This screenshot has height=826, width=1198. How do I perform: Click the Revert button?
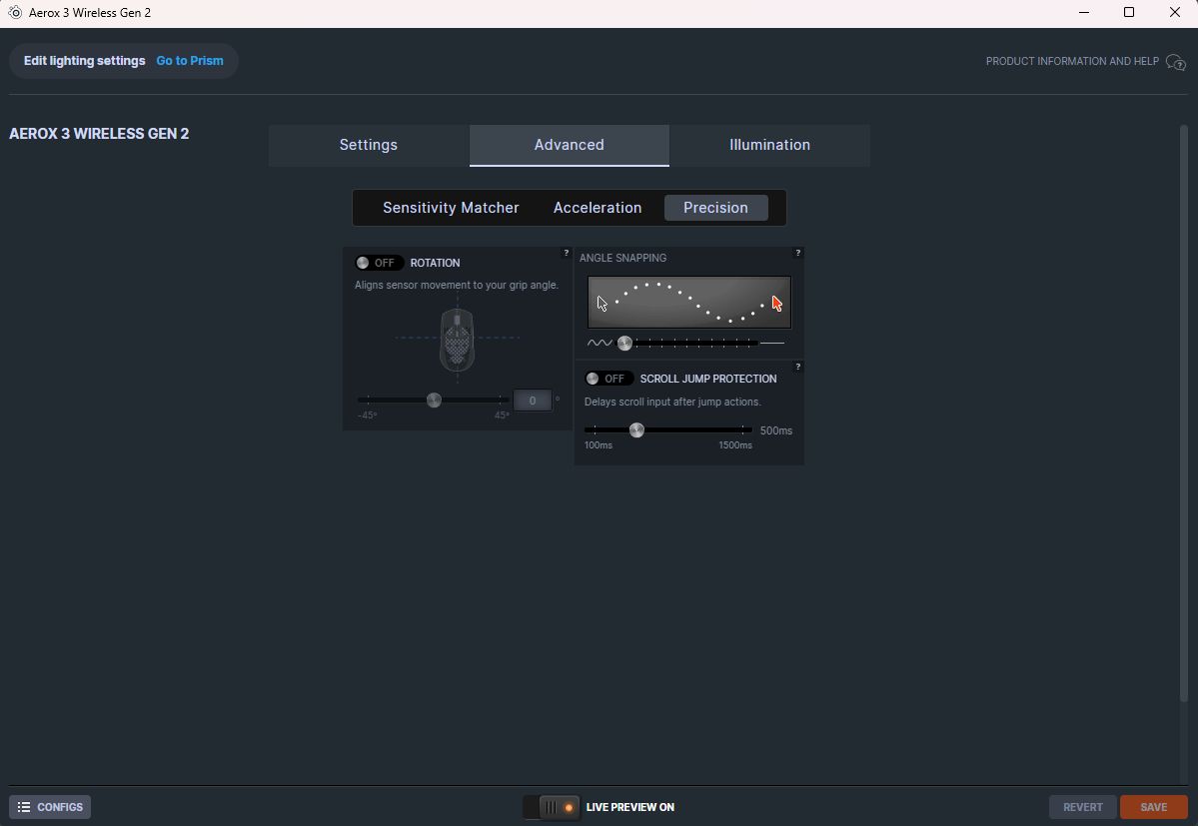point(1083,807)
